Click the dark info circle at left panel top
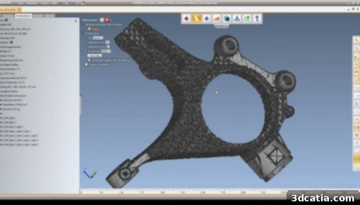Image resolution: width=360 pixels, height=205 pixels. pyautogui.click(x=6, y=20)
